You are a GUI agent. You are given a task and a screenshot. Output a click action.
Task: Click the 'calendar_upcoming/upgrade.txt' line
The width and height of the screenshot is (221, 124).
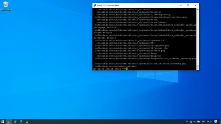pyautogui.click(x=130, y=40)
